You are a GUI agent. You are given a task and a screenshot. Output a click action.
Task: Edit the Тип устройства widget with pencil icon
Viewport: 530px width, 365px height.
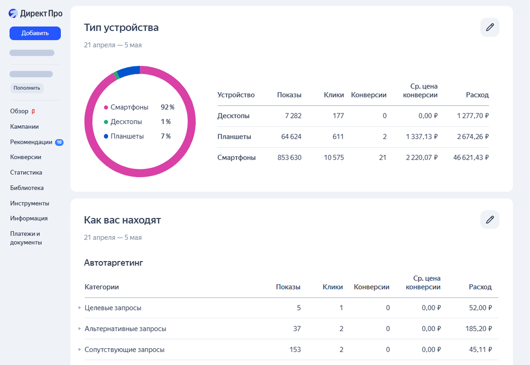click(489, 27)
